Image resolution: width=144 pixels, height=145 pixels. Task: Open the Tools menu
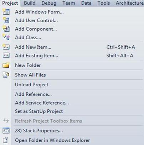[x=104, y=3]
